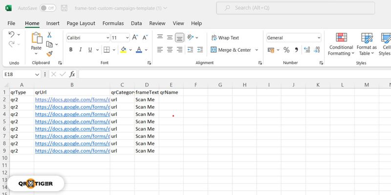Expand the font name Calibri dropdown
The height and width of the screenshot is (195, 391).
pyautogui.click(x=106, y=38)
